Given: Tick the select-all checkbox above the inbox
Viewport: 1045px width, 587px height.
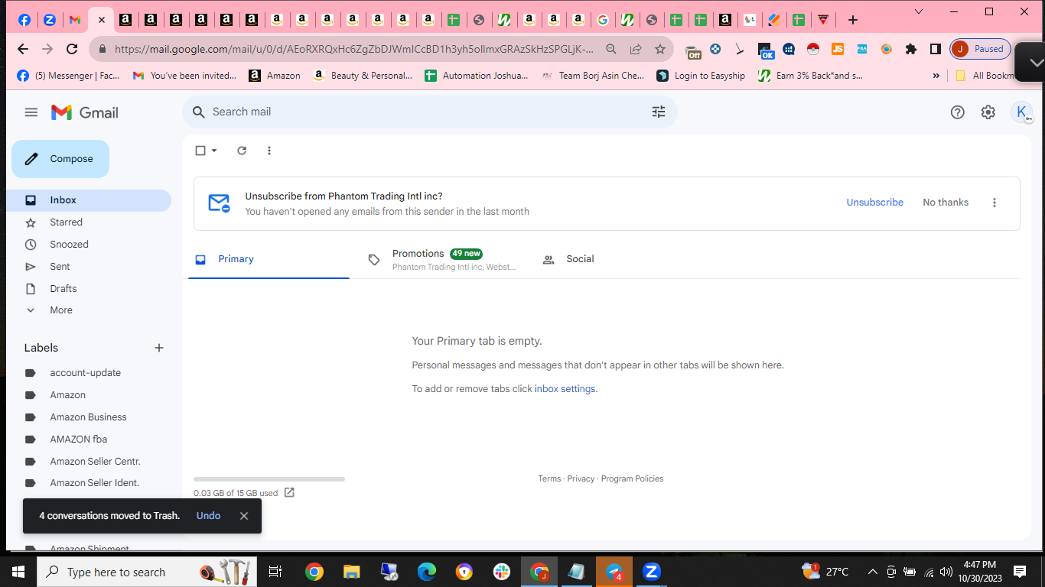Looking at the screenshot, I should (200, 151).
